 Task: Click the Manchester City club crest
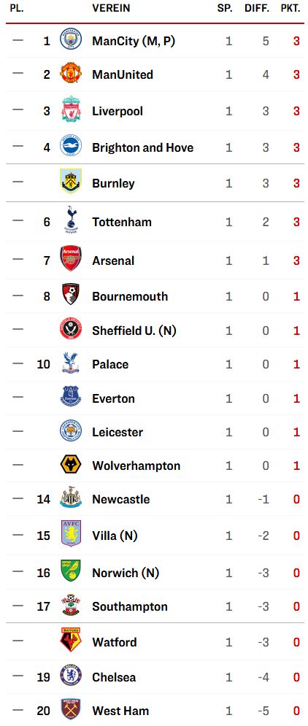pyautogui.click(x=71, y=39)
